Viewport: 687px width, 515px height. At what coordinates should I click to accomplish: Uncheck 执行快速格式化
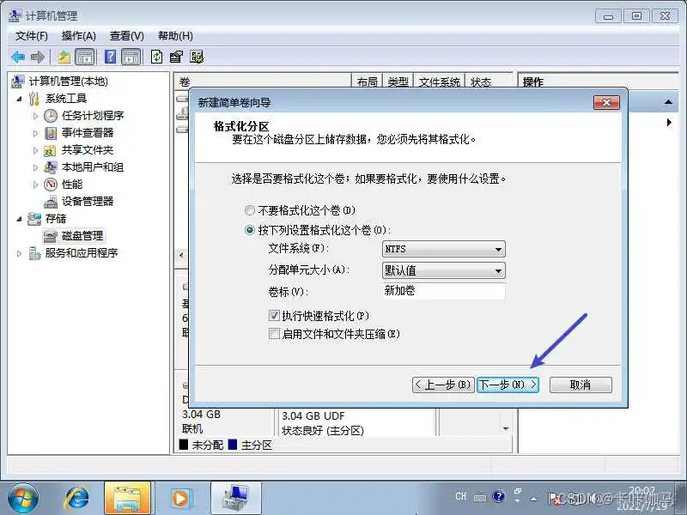tap(275, 315)
